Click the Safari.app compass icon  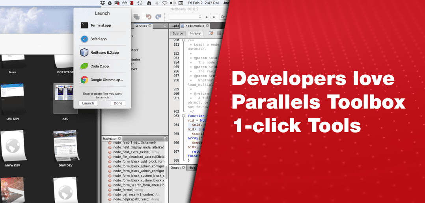[84, 39]
